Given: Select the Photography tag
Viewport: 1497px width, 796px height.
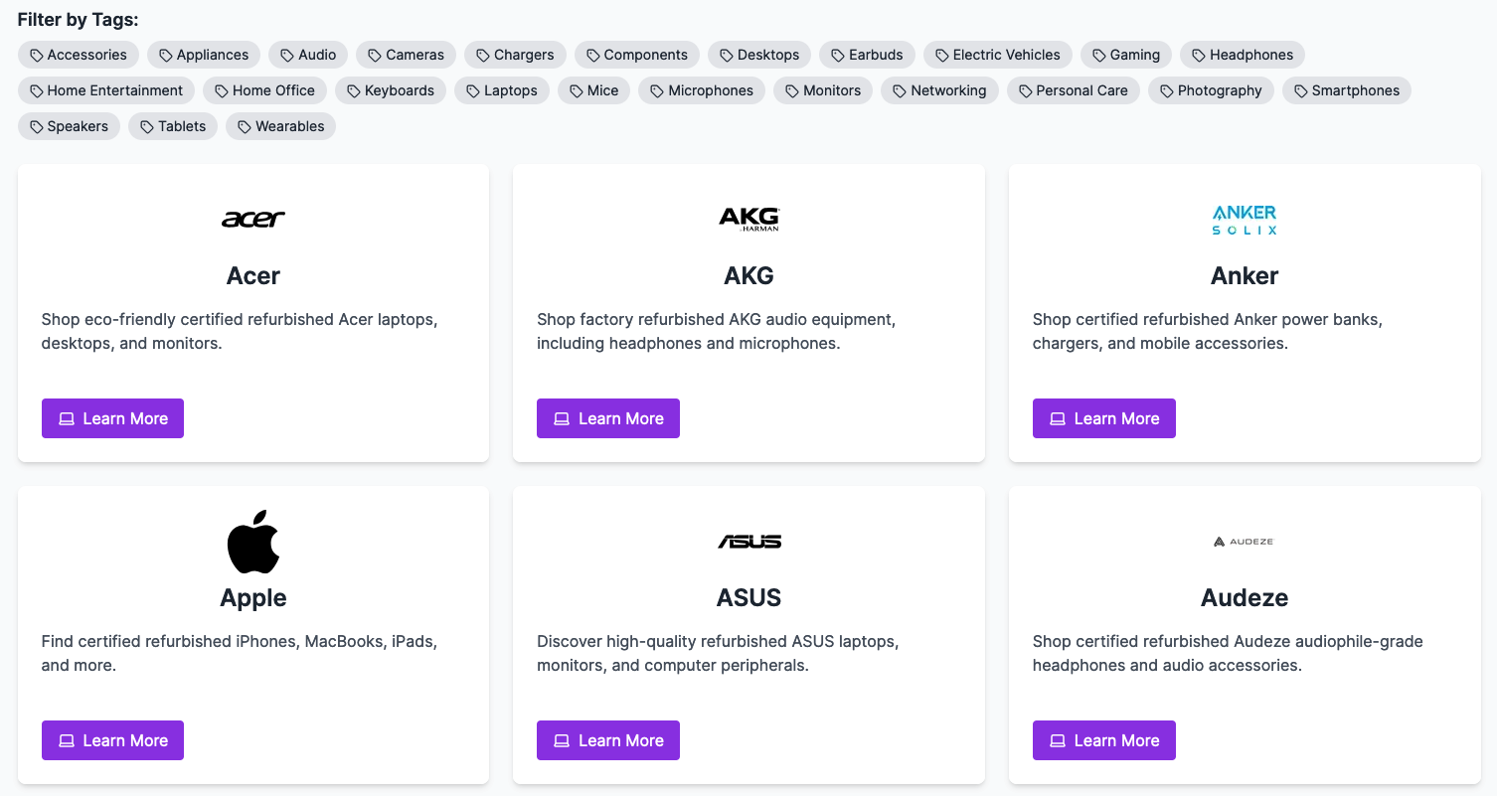Looking at the screenshot, I should [1211, 90].
